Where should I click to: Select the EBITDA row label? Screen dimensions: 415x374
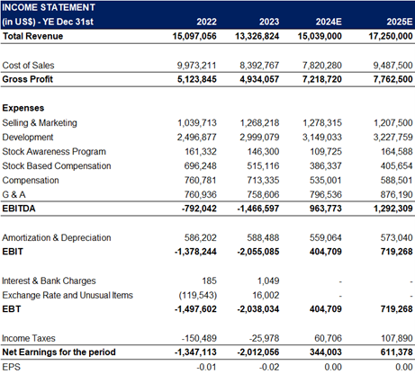pyautogui.click(x=19, y=209)
